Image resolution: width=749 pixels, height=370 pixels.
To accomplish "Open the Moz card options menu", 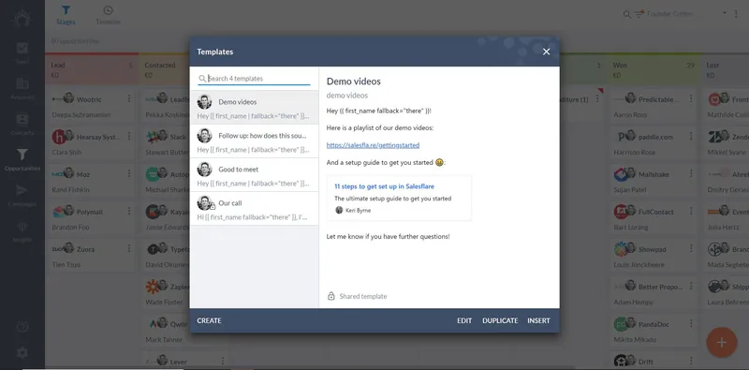I will [129, 174].
